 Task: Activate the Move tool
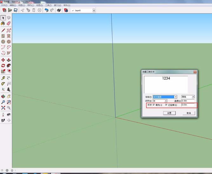3,60
